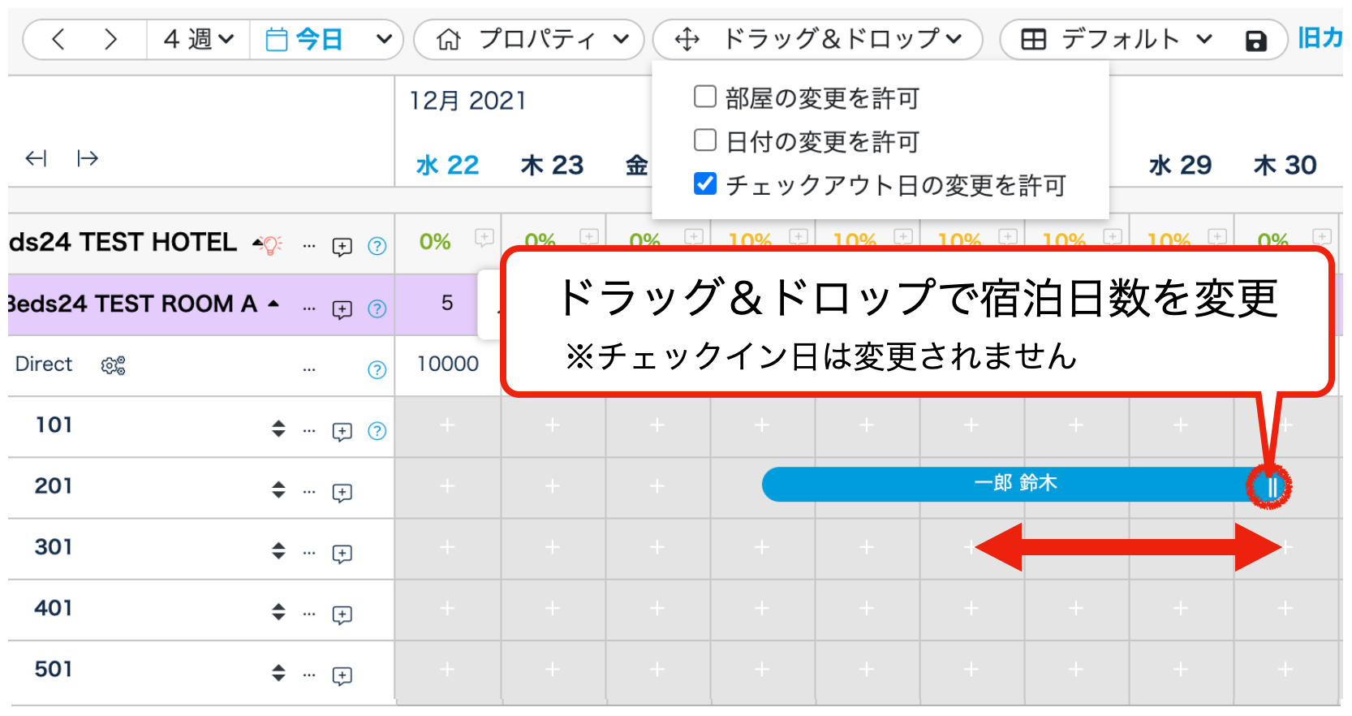Collapse the ドラッグ&ドロップ menu

click(x=818, y=39)
